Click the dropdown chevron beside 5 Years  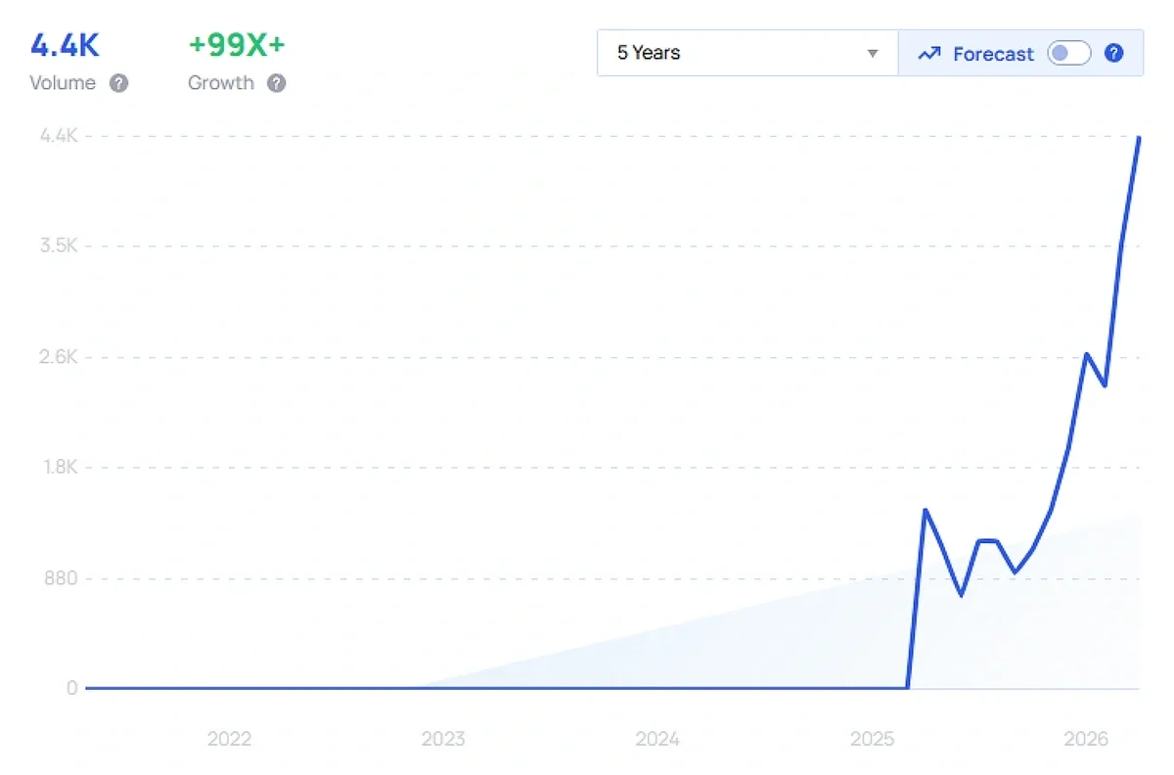tap(872, 55)
